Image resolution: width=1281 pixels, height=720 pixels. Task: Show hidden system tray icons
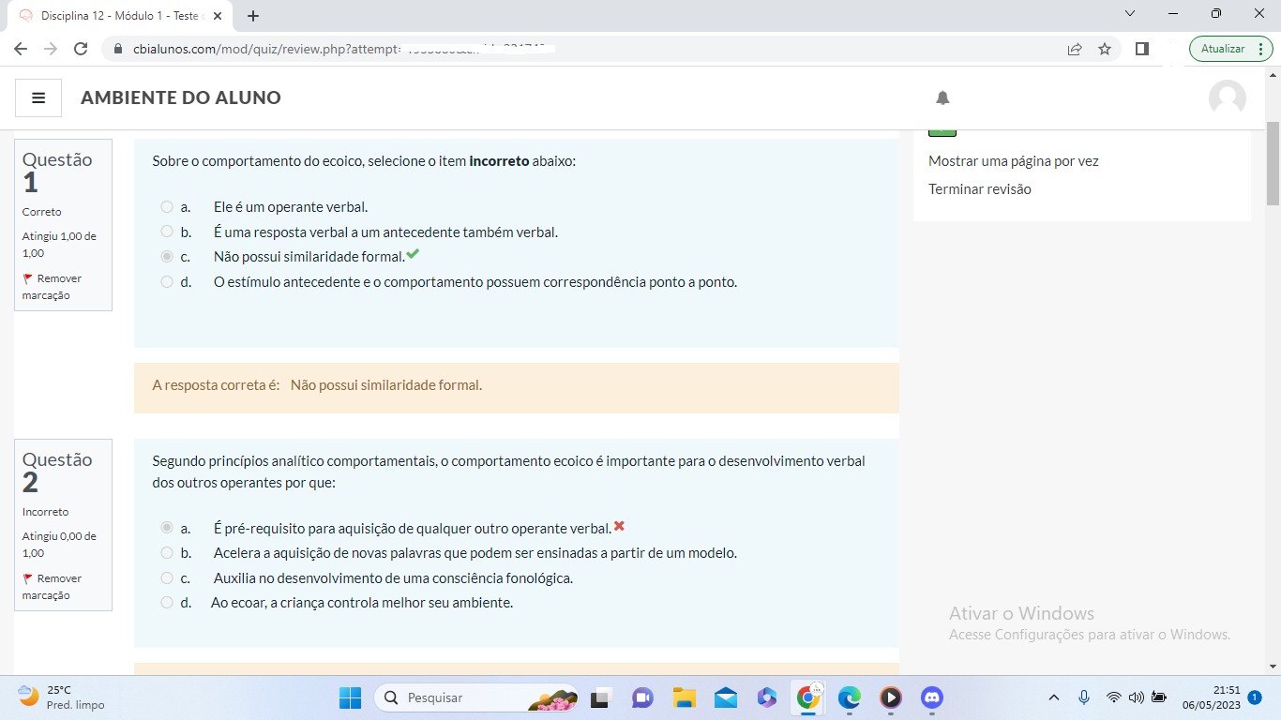tap(1053, 697)
